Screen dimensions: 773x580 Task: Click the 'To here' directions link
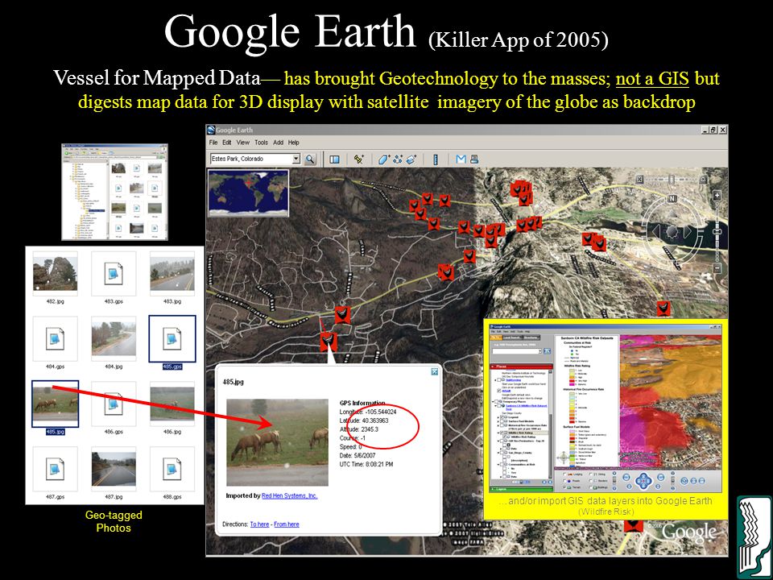coord(259,524)
